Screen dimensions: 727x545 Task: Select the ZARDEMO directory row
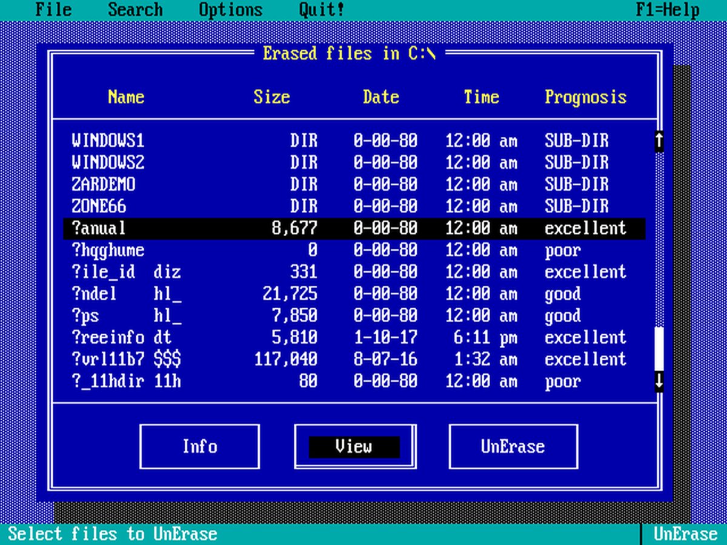(x=354, y=185)
